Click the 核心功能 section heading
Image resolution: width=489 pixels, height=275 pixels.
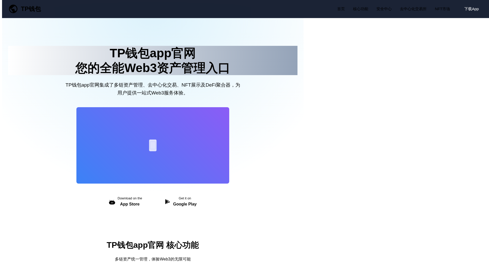[x=153, y=245]
